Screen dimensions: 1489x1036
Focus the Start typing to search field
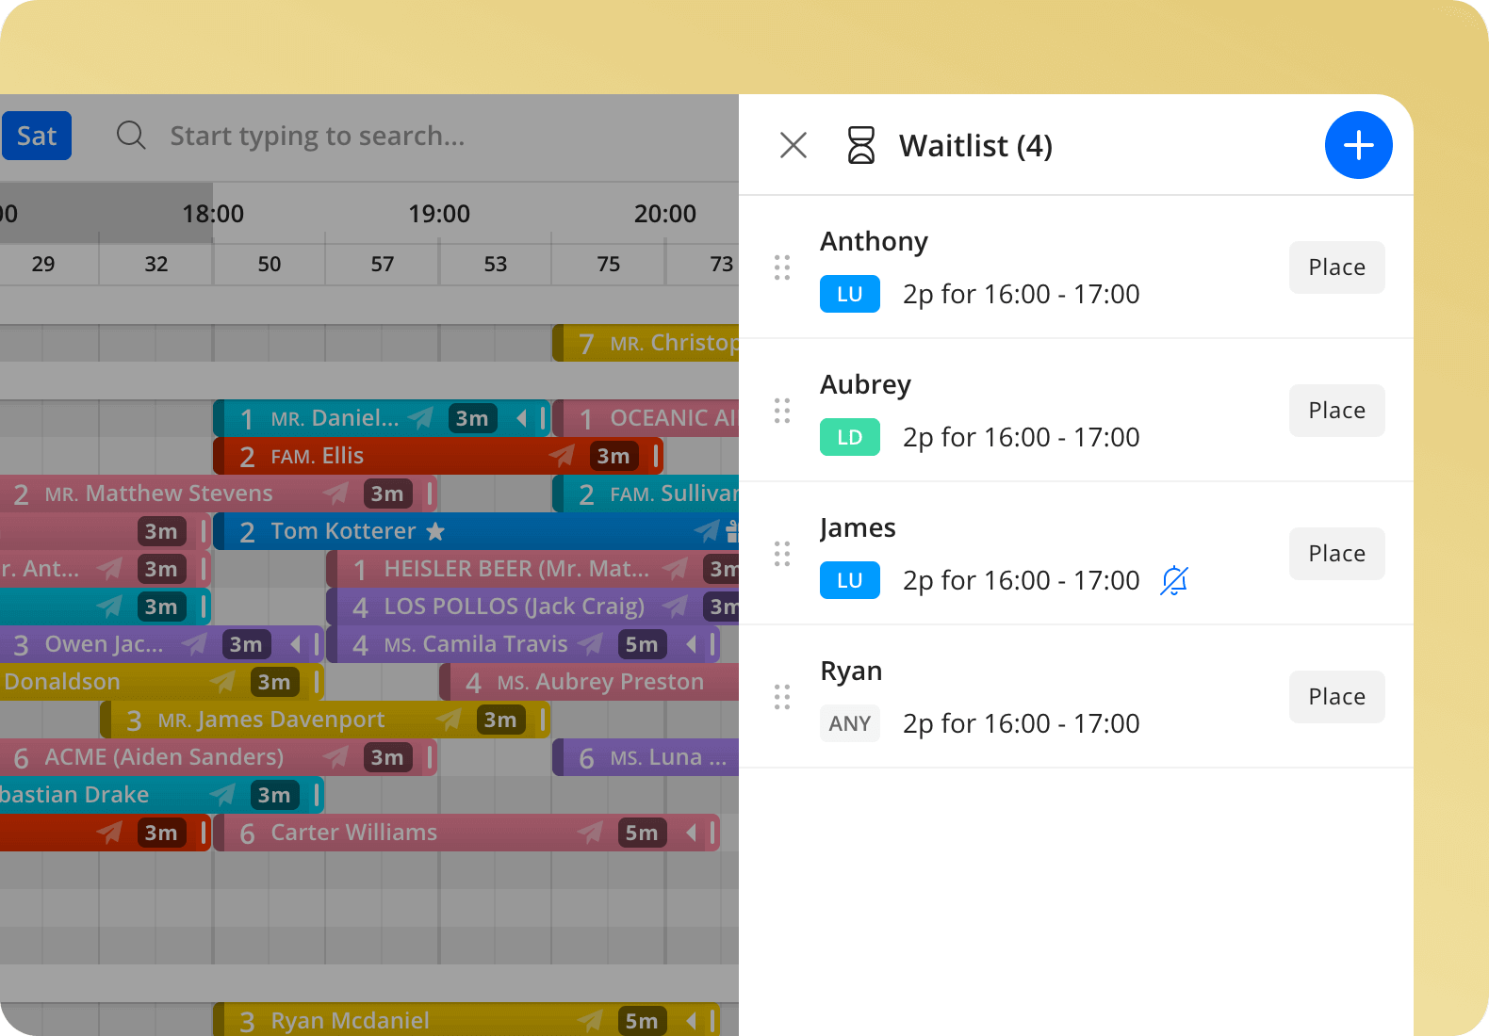(318, 136)
